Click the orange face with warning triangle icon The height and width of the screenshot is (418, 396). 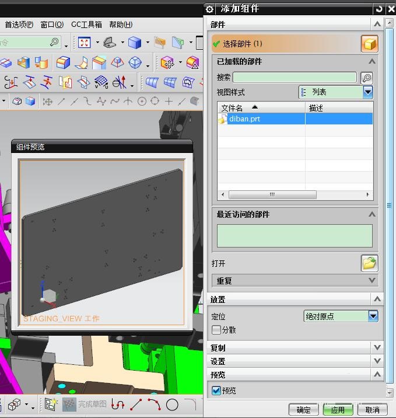click(x=193, y=62)
